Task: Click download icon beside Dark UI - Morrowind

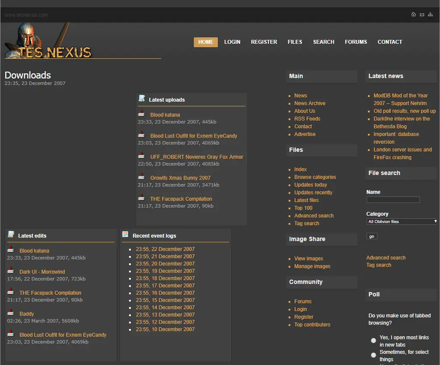Action: [x=11, y=271]
